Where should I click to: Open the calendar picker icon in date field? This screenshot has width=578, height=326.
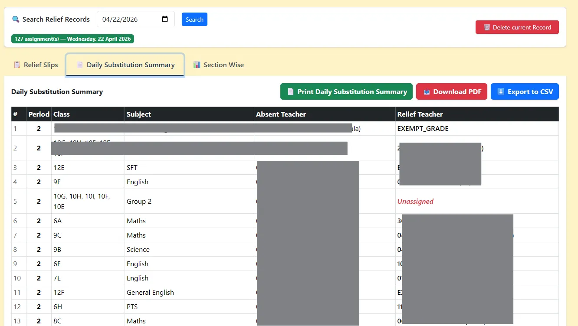point(165,19)
